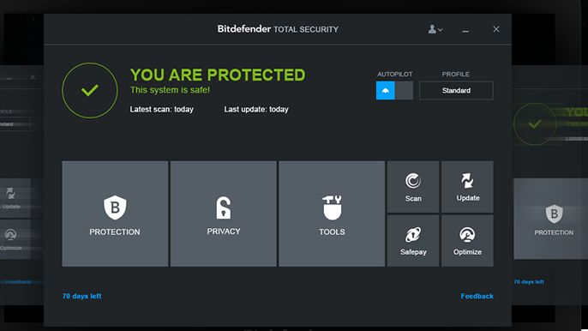Image resolution: width=588 pixels, height=331 pixels.
Task: Click 'This system is safe!' text
Action: point(170,90)
